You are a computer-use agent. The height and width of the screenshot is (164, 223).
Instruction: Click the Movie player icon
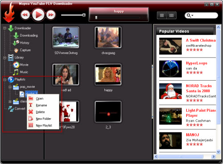pos(16,65)
